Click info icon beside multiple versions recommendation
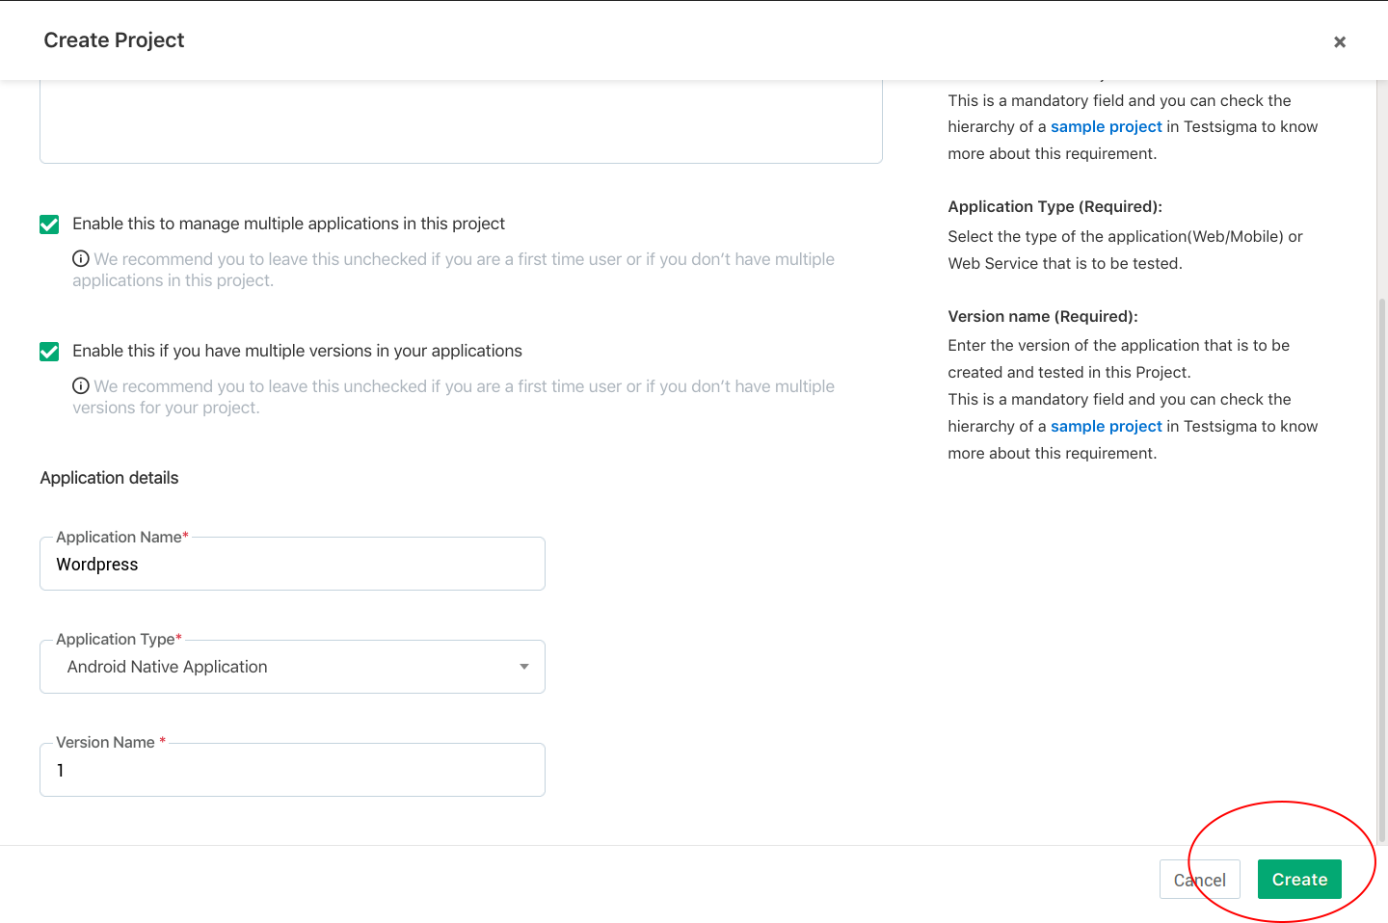This screenshot has height=923, width=1388. point(81,385)
